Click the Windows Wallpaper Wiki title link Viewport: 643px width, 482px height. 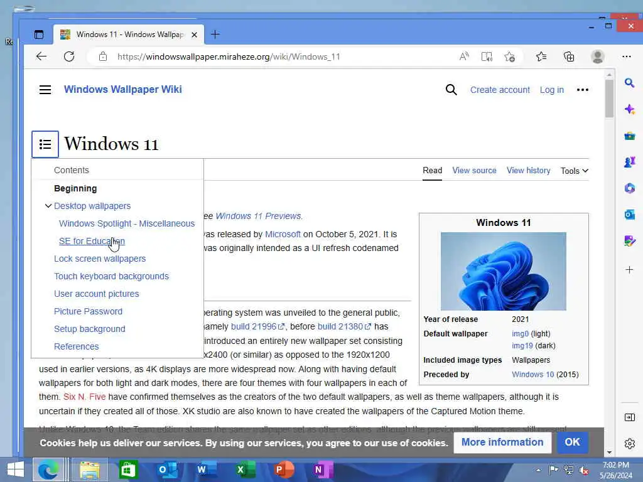[x=122, y=89]
